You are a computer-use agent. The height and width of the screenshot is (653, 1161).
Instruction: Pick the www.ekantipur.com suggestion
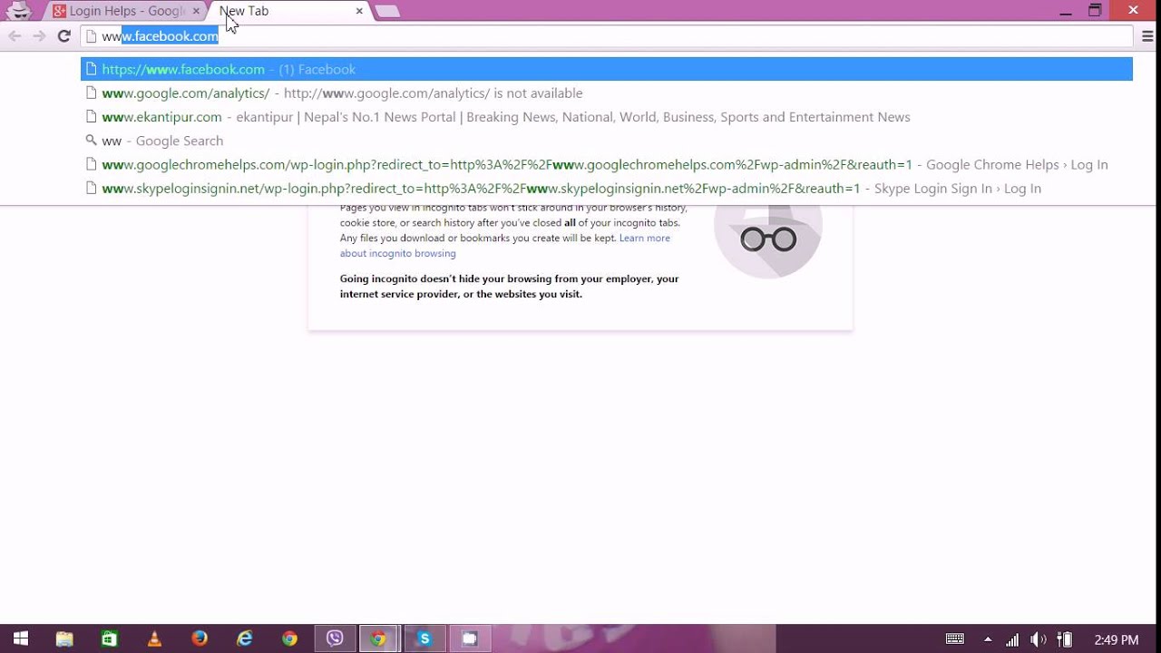tap(607, 117)
